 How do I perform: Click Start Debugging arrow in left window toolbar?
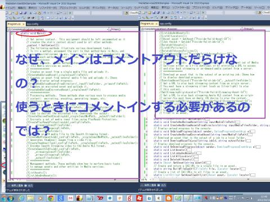coord(70,13)
